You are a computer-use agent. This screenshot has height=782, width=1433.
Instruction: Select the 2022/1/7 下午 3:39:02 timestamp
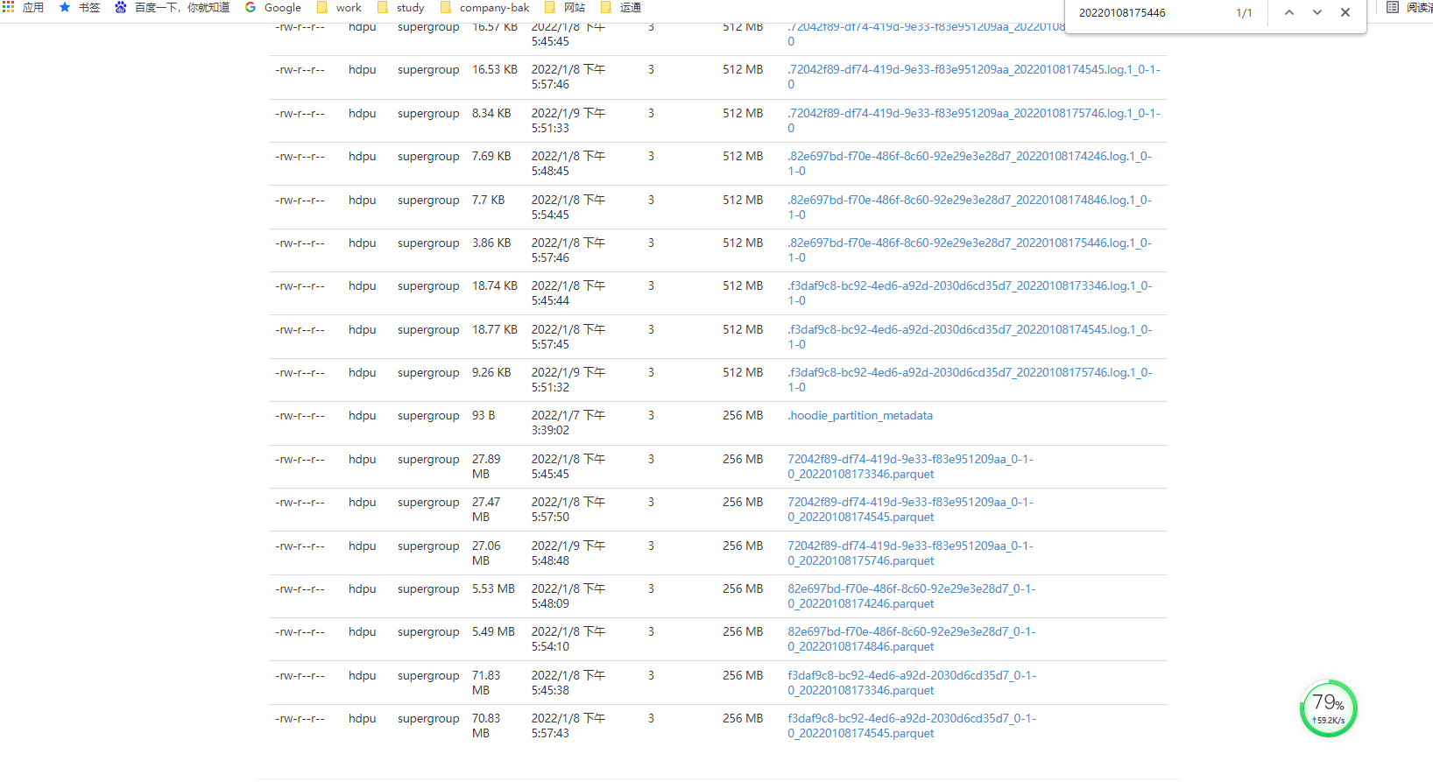(x=568, y=423)
